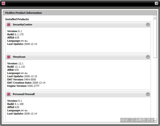Click DAT Version 5464.0000
Image resolution: width=160 pixels, height=126 pixels.
22,79
